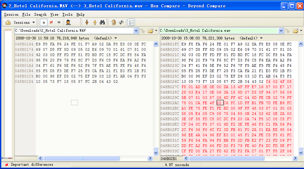Screen dimensions: 304x169
Task: Open the Help menu
Action: point(80,14)
